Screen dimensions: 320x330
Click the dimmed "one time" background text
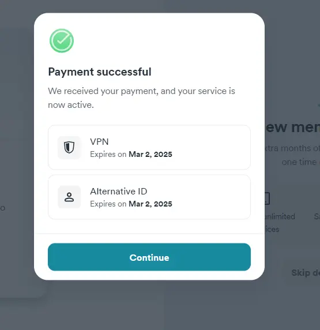point(299,162)
